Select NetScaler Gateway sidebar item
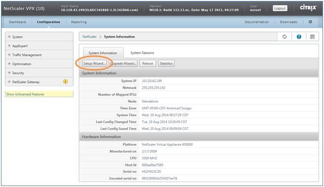The width and height of the screenshot is (324, 187). click(26, 82)
